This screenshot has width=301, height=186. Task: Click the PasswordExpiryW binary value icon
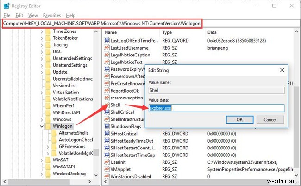(107, 69)
